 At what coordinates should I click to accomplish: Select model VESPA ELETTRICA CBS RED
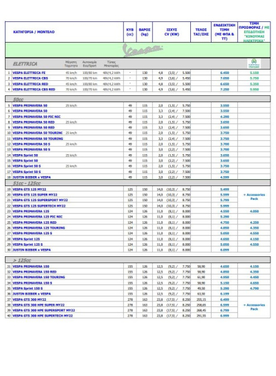pos(34,90)
